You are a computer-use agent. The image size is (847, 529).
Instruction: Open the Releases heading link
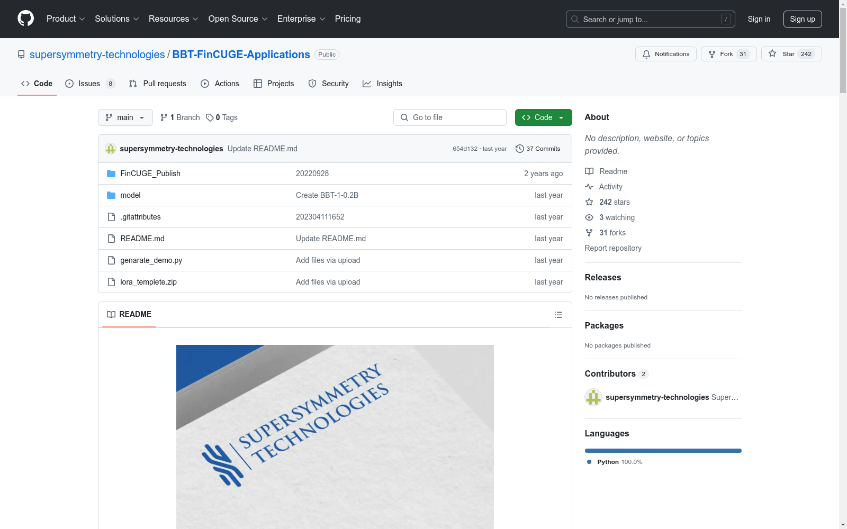coord(603,277)
